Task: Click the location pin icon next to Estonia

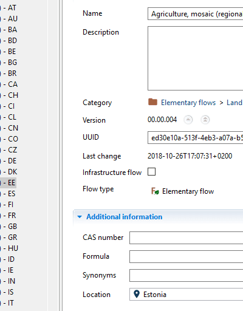Action: pyautogui.click(x=137, y=294)
